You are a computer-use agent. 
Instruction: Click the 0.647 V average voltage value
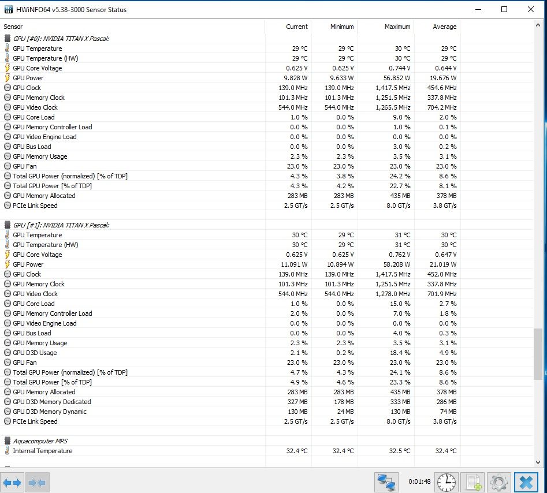coord(445,255)
